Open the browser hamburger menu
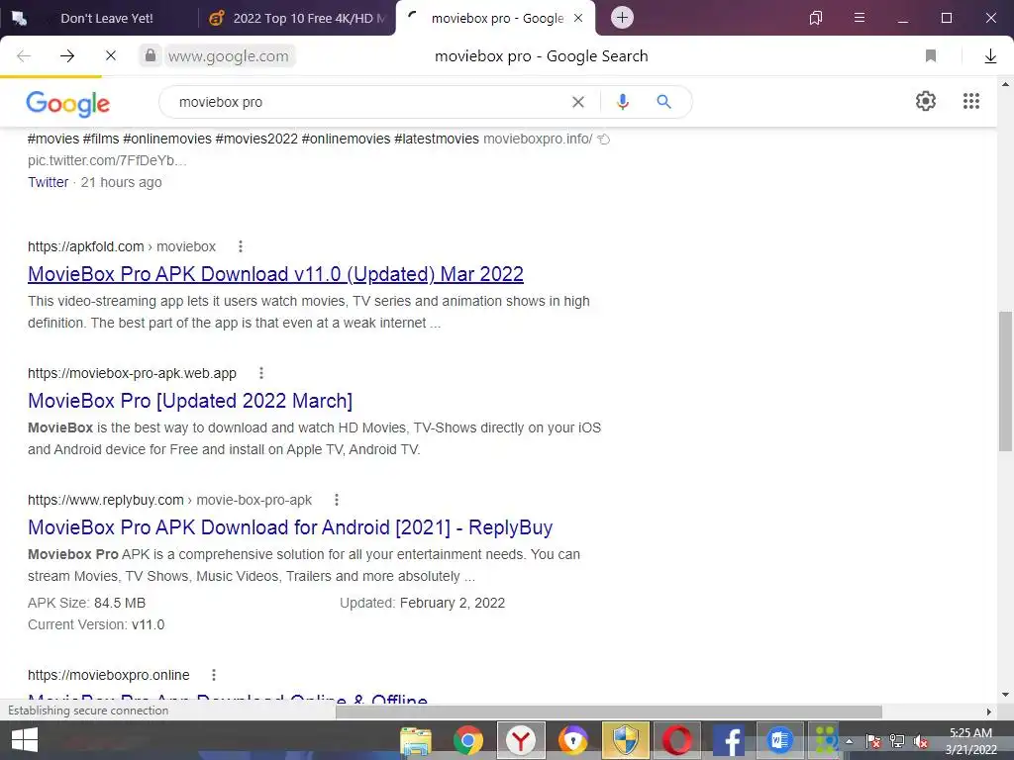The image size is (1014, 760). tap(860, 18)
